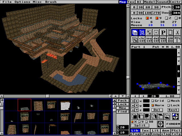The image size is (182, 136).
Task: Click up arrow stepper for y field
Action: 133,105
